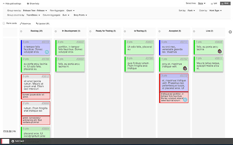
Task: Open the Row Aggregate Count dropdown
Action: 70,11
